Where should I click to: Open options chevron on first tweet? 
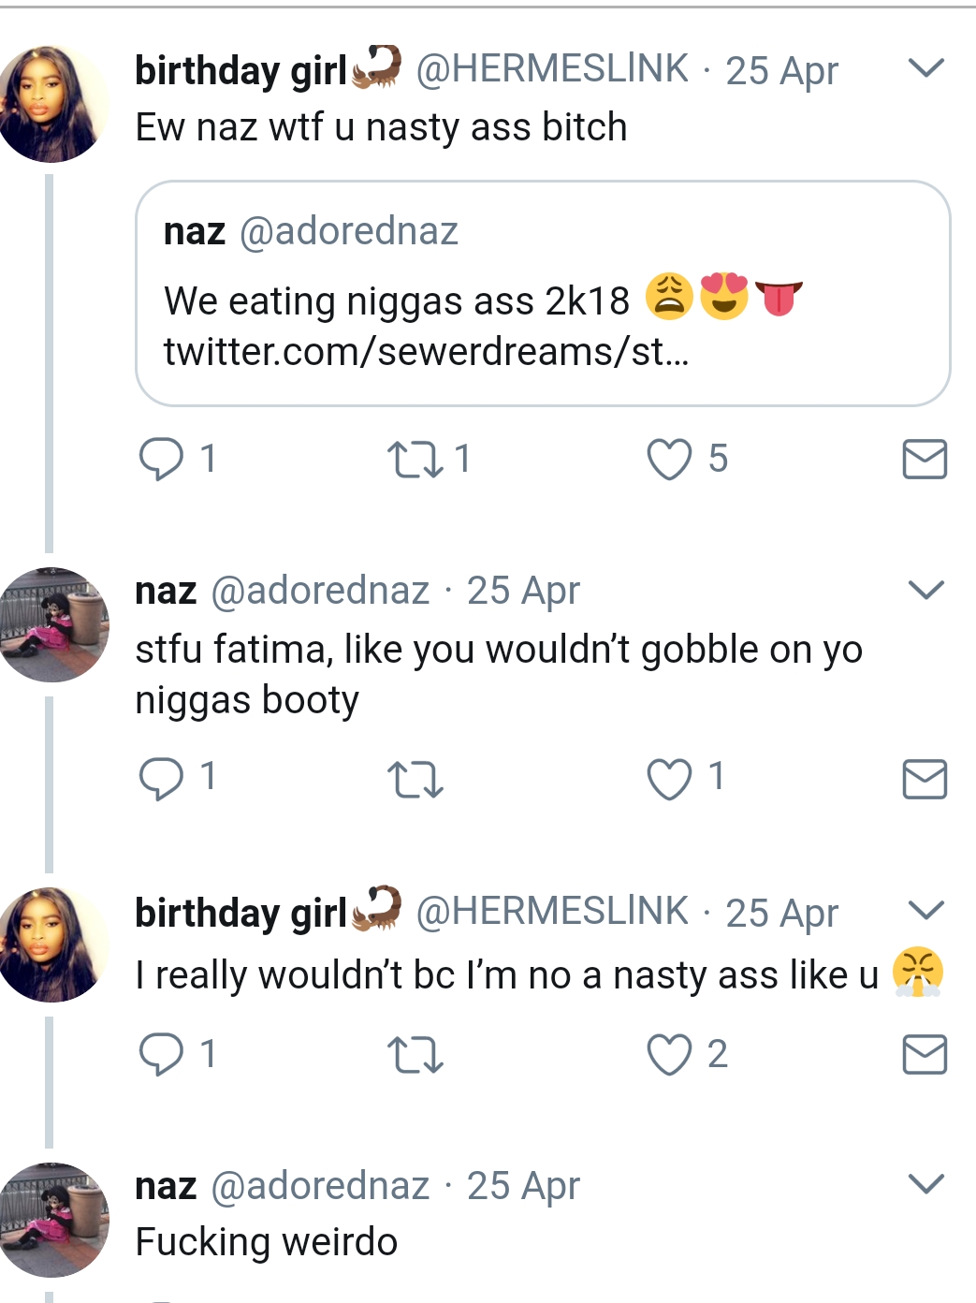(x=925, y=68)
